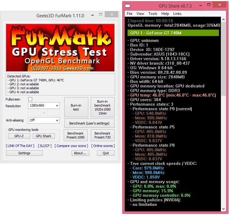
Task: Run Benchmark (user's settings)
Action: (89, 123)
